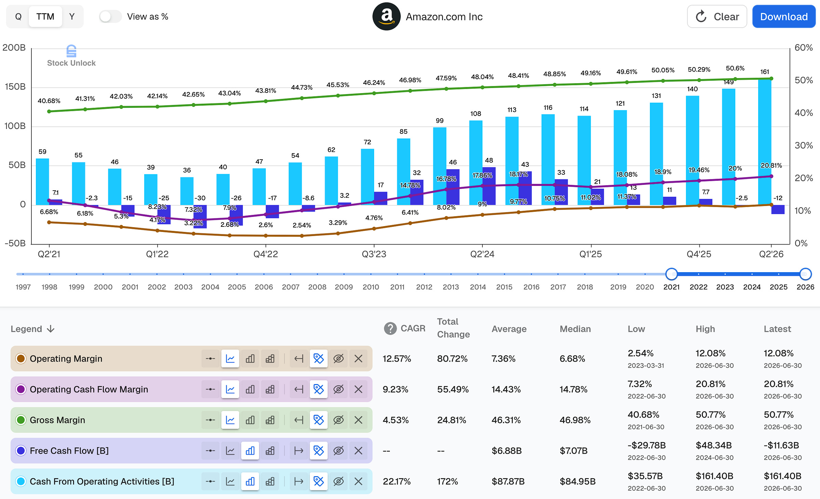The height and width of the screenshot is (499, 820).
Task: Download the chart data
Action: (784, 16)
